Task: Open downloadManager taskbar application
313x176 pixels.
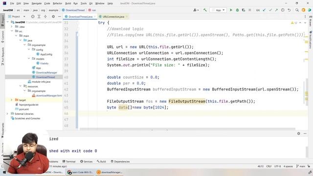Action: 110,172
